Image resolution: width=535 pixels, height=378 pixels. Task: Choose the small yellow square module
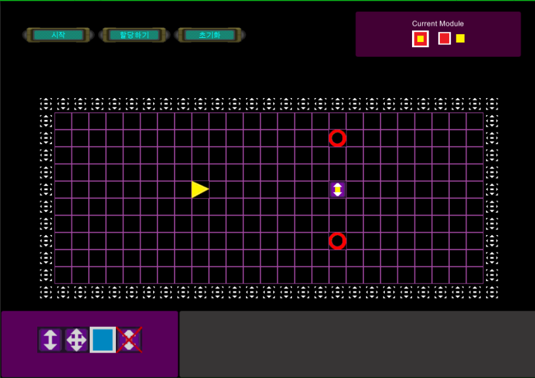461,39
